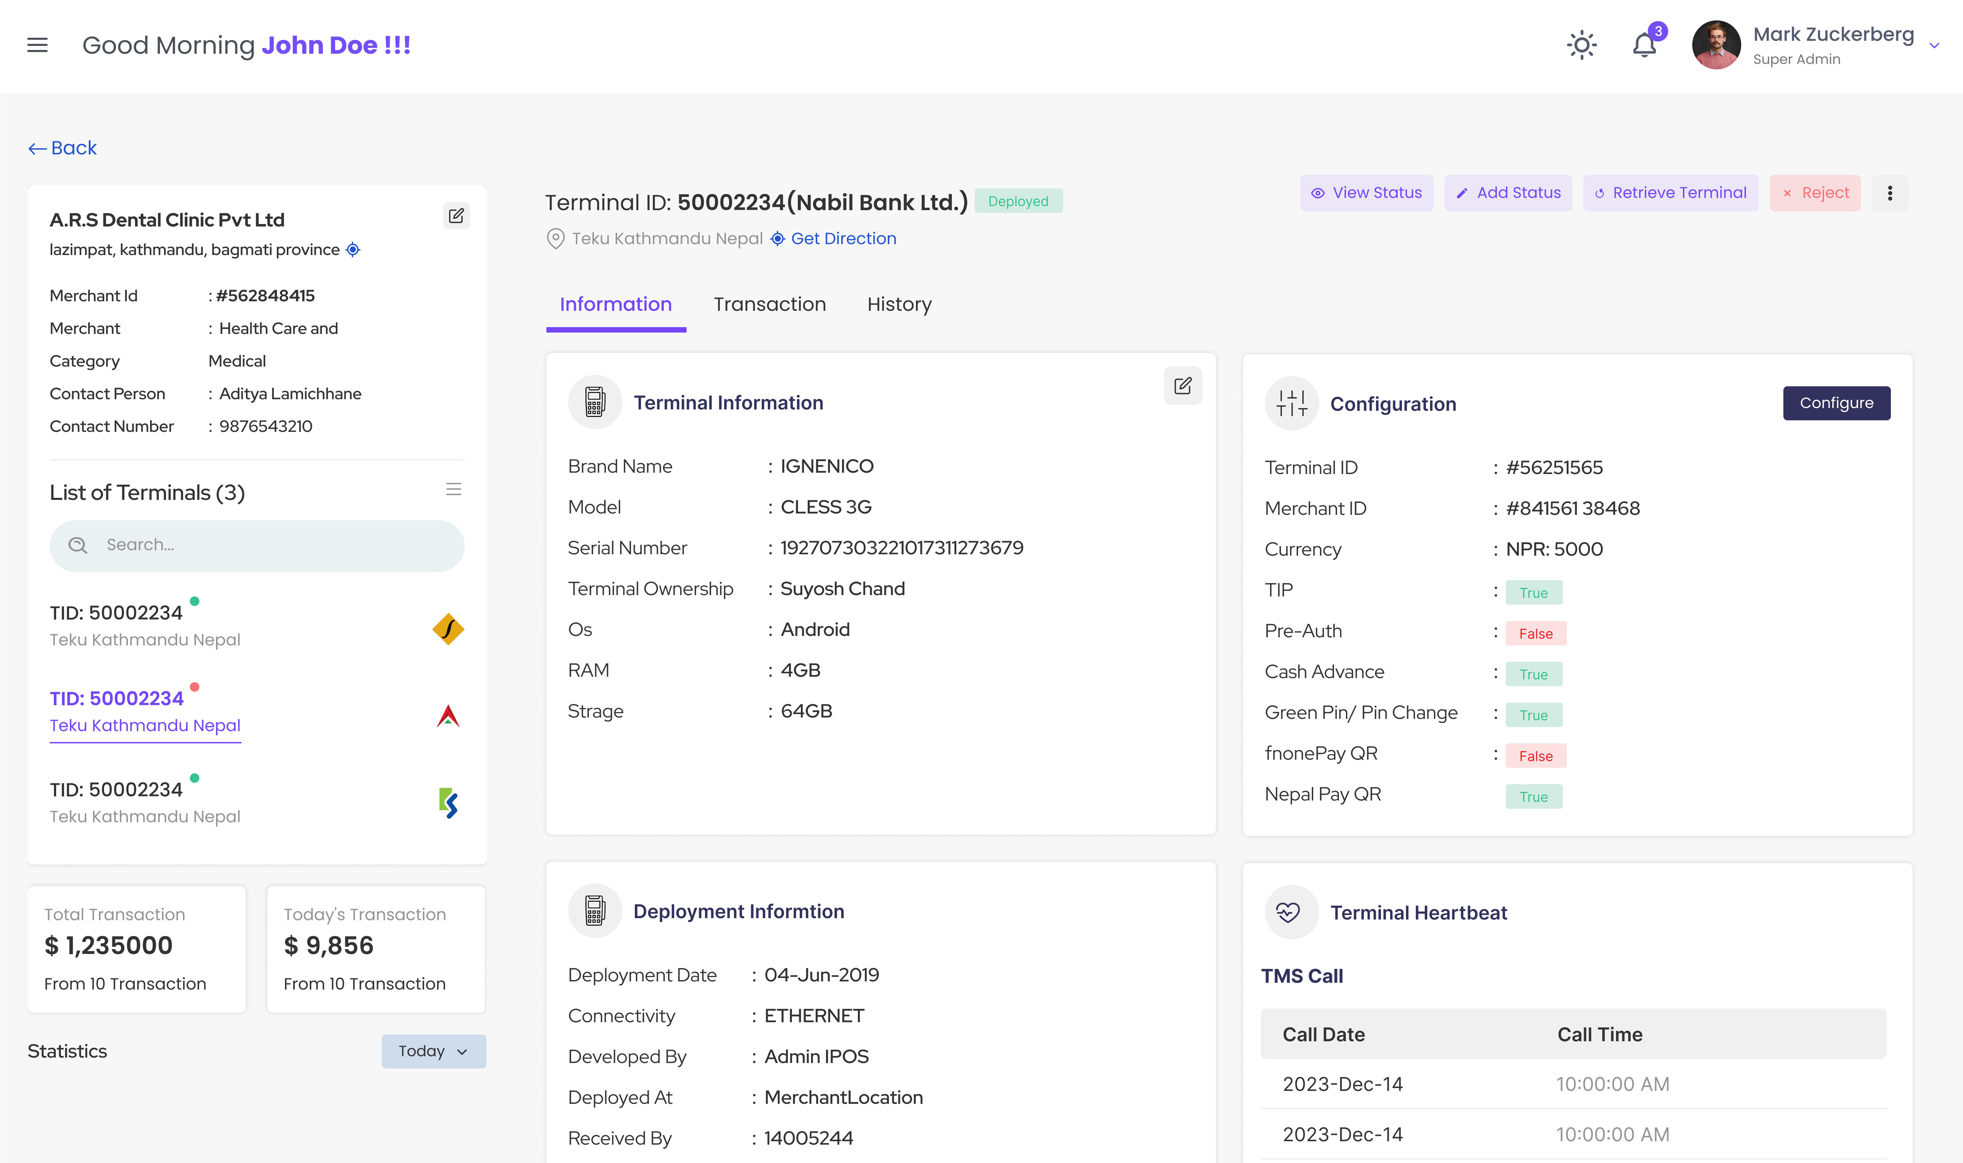Click the refresh icon in Retrieve Terminal

pyautogui.click(x=1599, y=193)
